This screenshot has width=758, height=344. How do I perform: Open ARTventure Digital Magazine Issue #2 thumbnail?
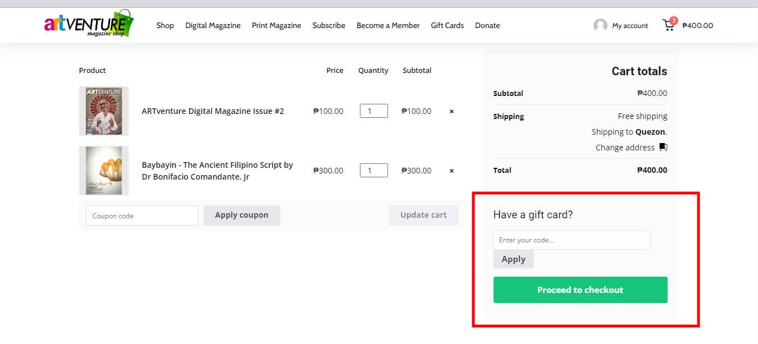click(x=104, y=111)
